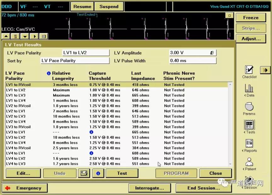The width and height of the screenshot is (272, 195).
Task: Open the Tests icon
Action: [249, 127]
